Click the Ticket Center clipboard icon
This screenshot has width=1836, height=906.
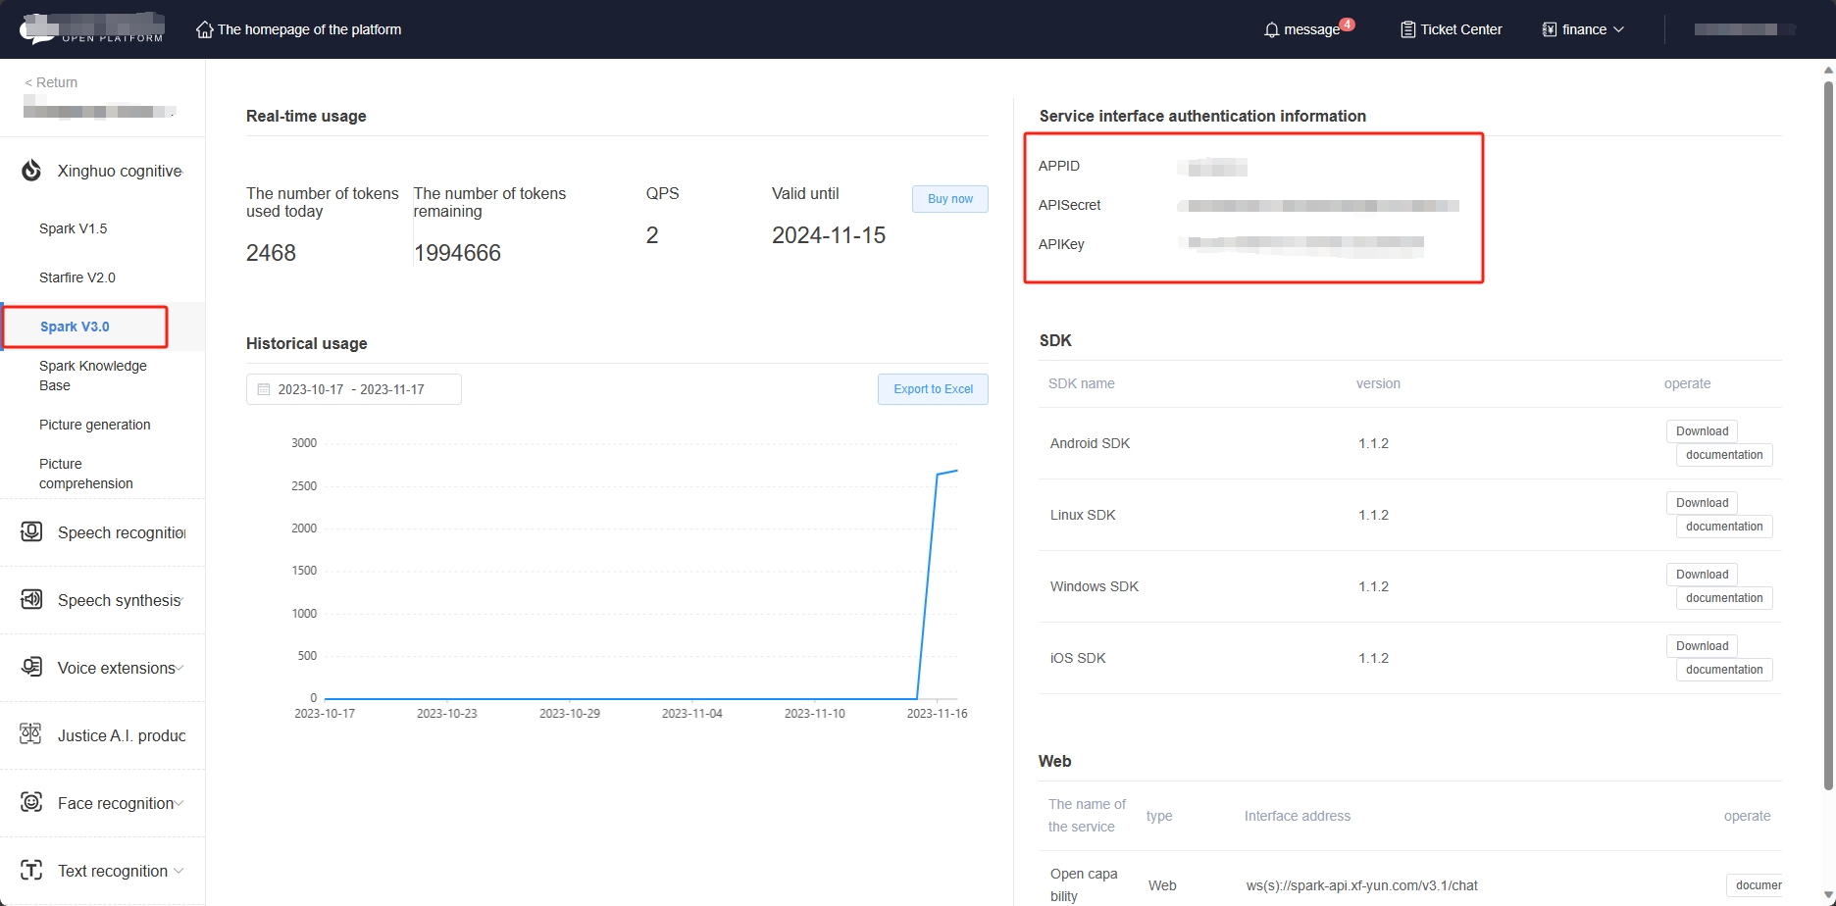click(x=1407, y=29)
